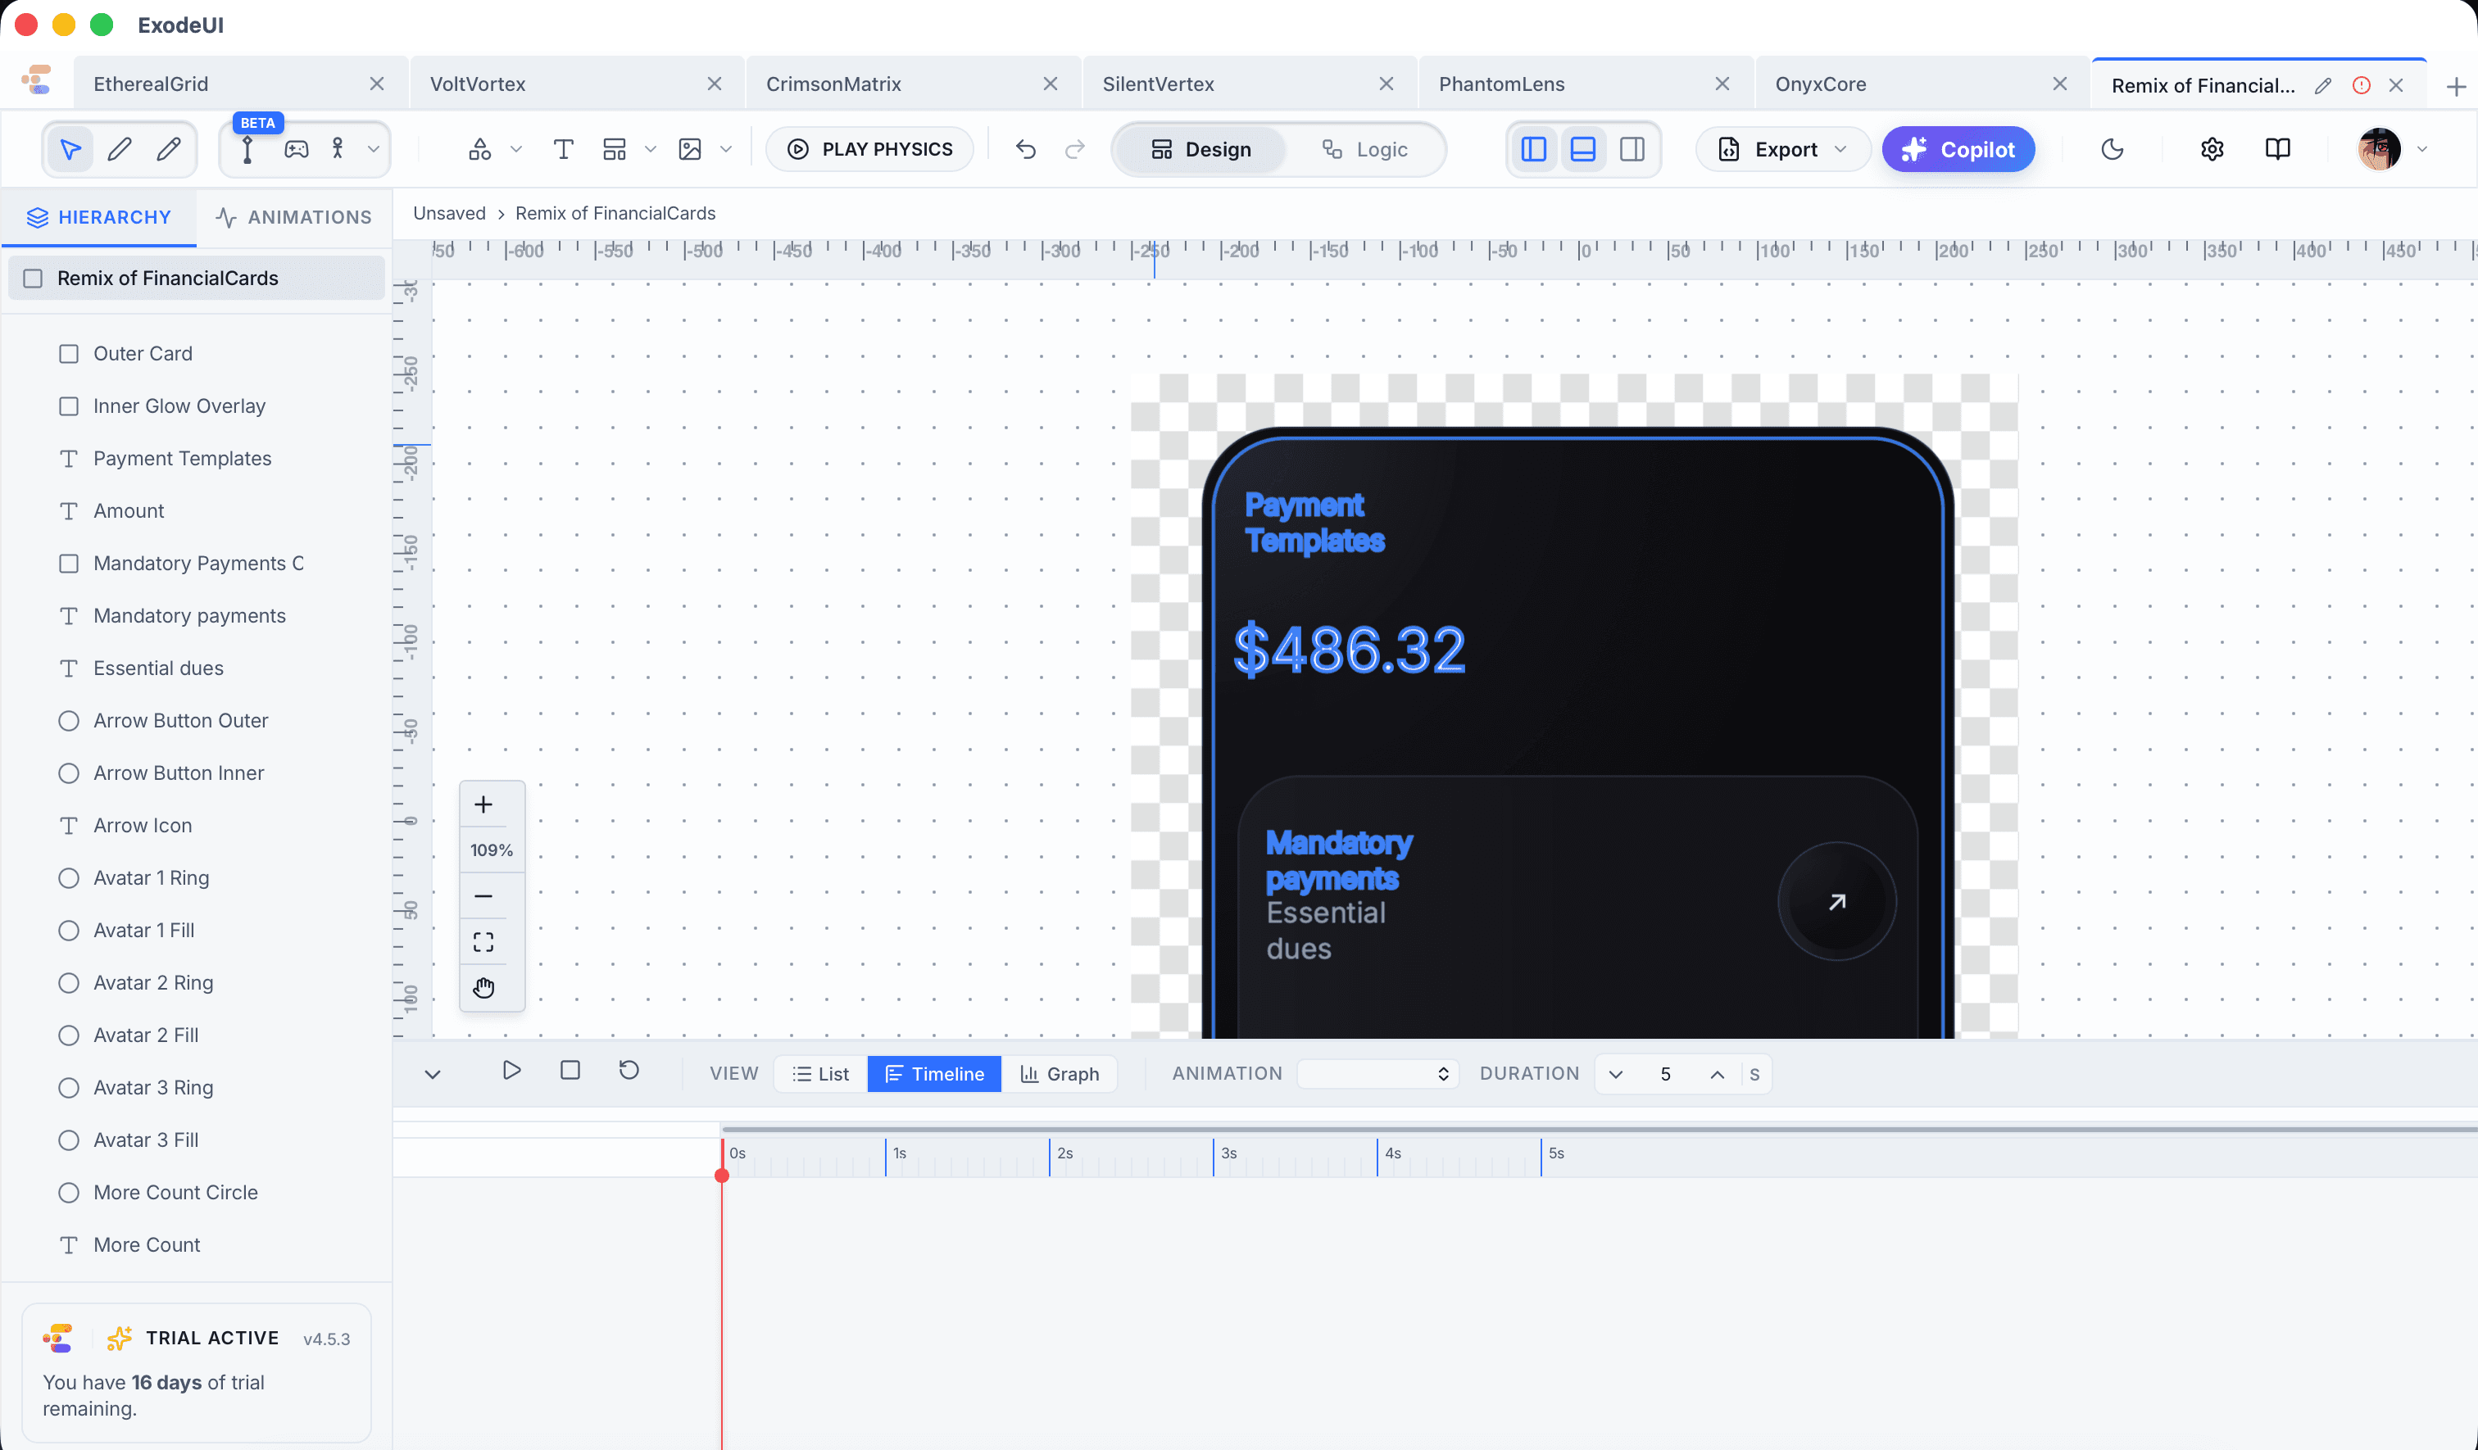Viewport: 2478px width, 1450px height.
Task: Check the Outer Card layer checkbox
Action: click(68, 353)
